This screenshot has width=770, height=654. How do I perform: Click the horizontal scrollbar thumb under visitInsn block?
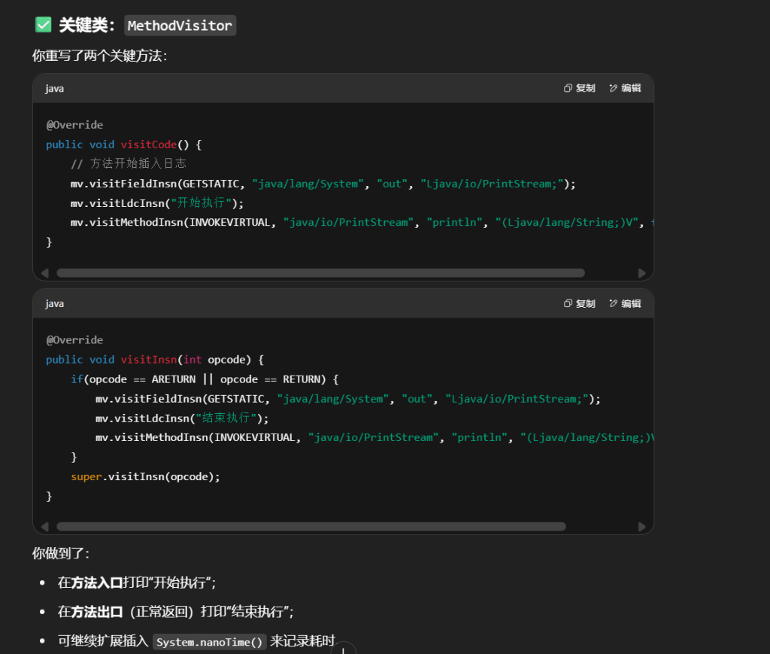[311, 527]
